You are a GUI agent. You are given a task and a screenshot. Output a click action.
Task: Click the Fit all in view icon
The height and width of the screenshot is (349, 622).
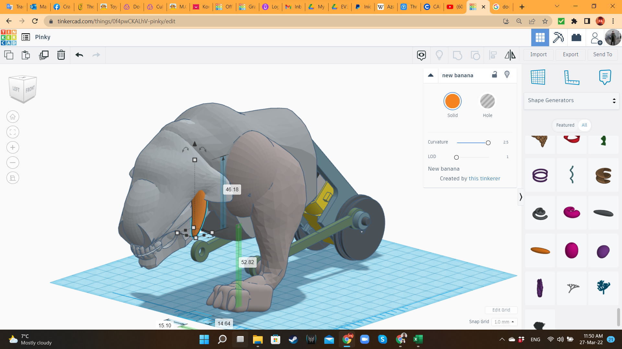coord(13,132)
